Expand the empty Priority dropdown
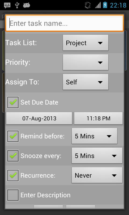129x215 pixels. (85, 62)
